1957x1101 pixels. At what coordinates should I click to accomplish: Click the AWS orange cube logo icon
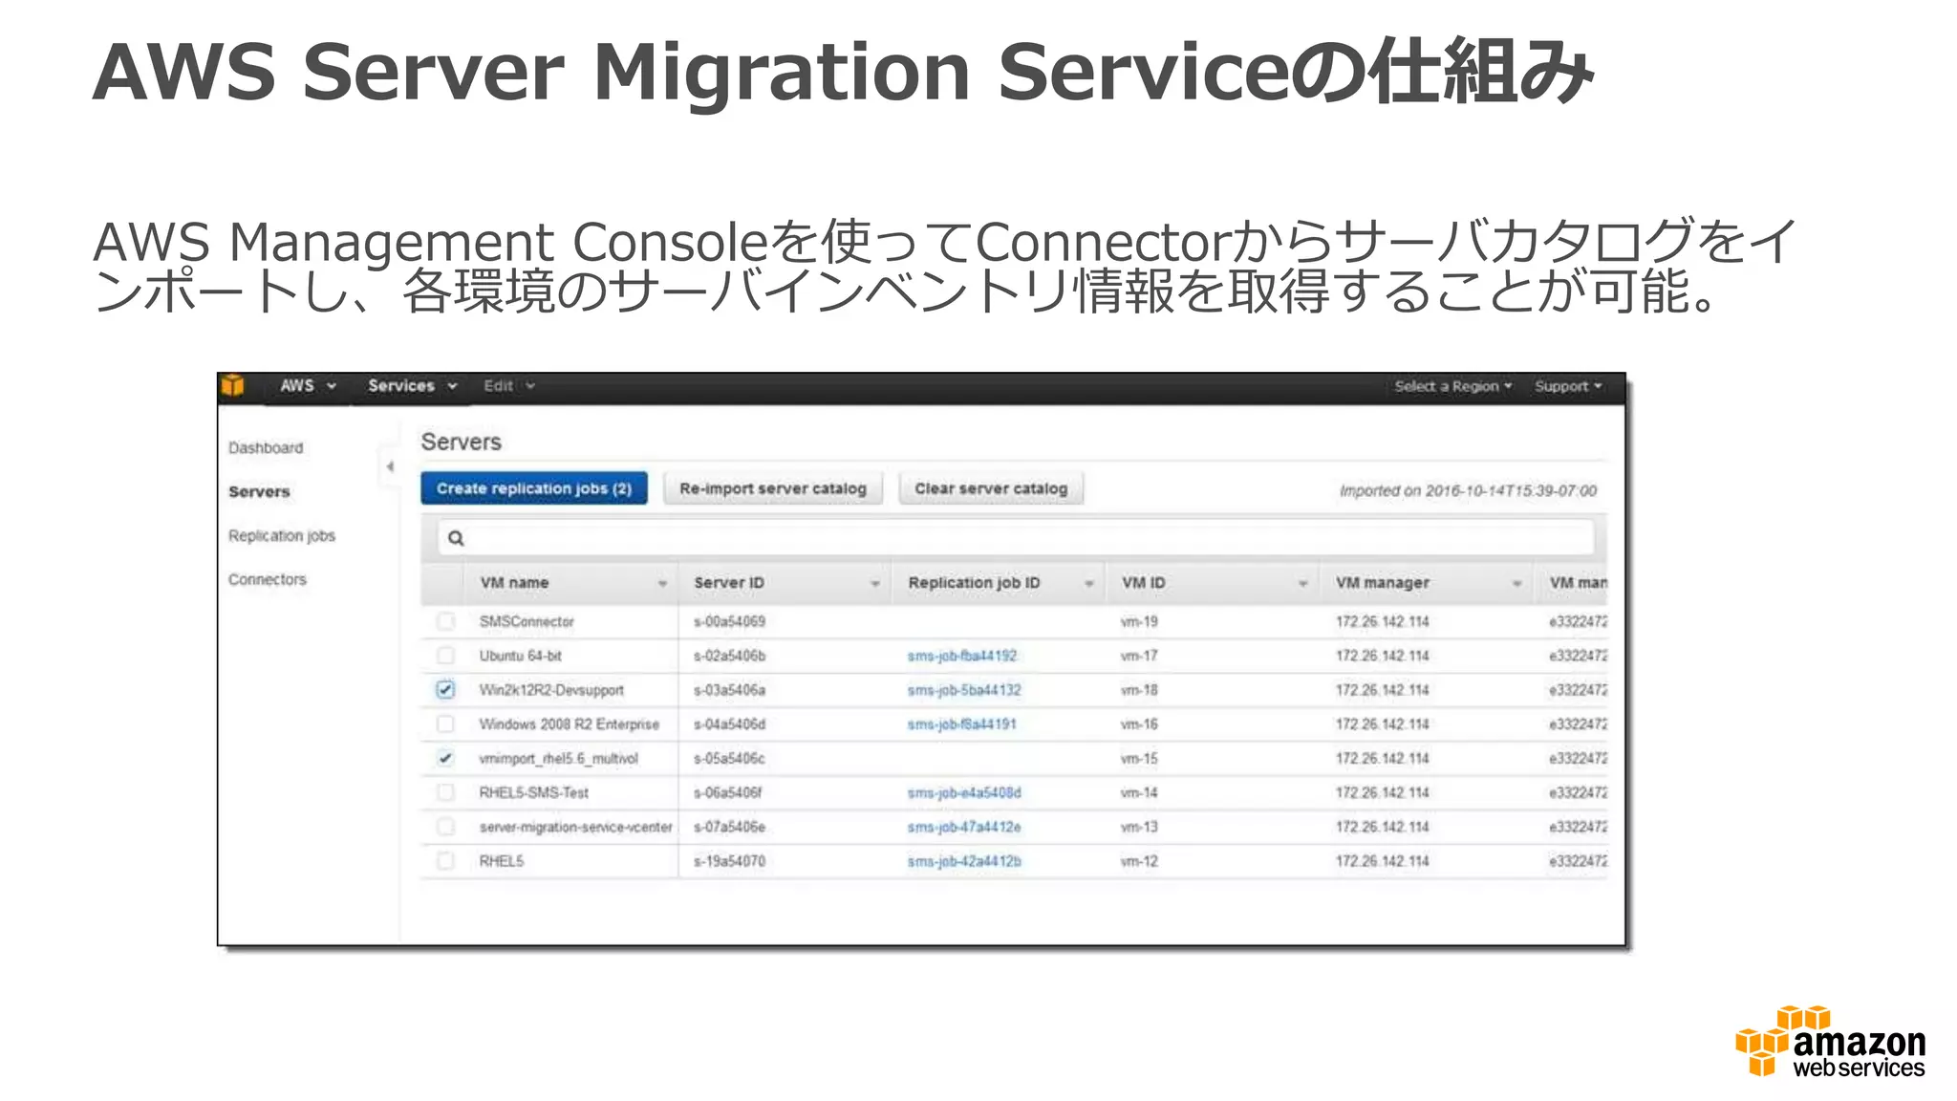click(233, 386)
